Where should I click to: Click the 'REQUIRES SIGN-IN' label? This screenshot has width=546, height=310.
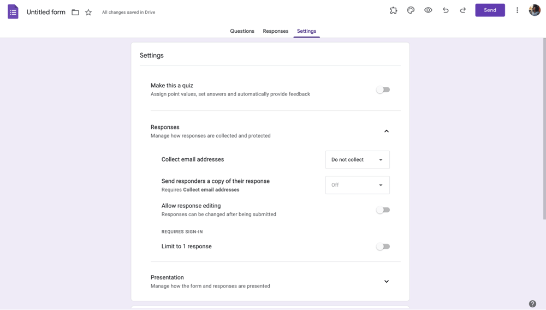[182, 232]
